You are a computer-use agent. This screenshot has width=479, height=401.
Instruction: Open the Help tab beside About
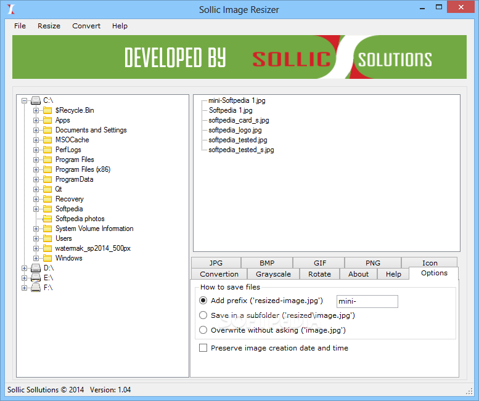pyautogui.click(x=393, y=274)
